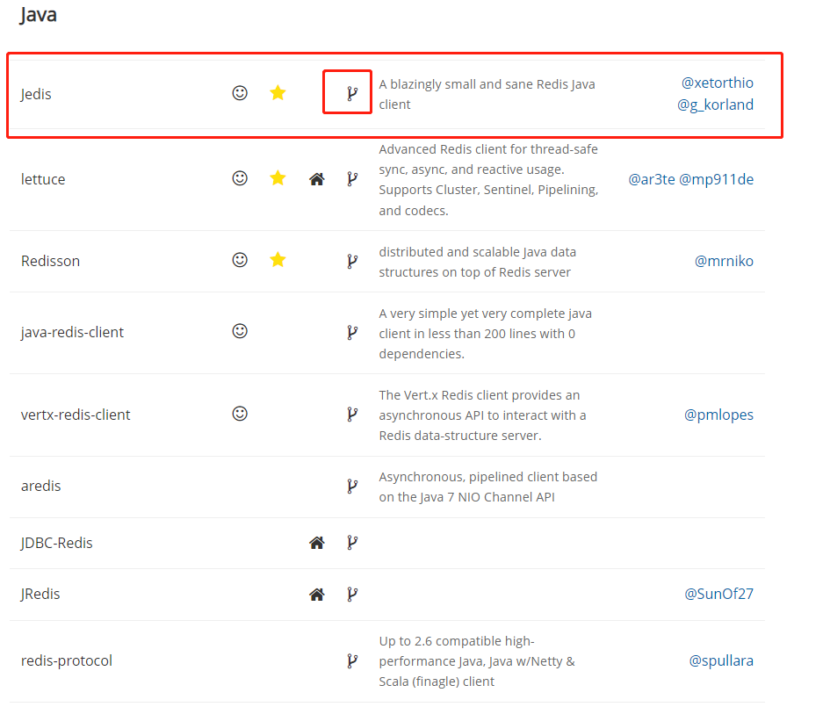The width and height of the screenshot is (830, 707).
Task: Click the yellow star in the lettuce row
Action: pyautogui.click(x=278, y=177)
